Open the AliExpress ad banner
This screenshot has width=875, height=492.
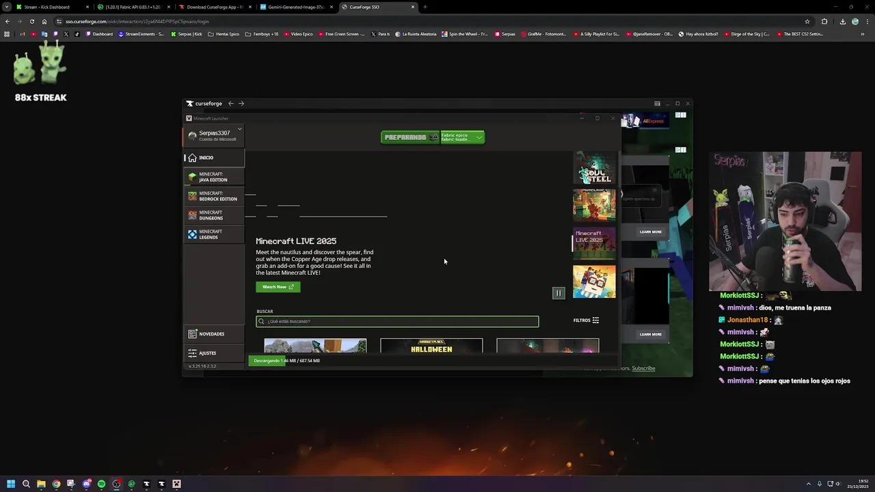click(x=645, y=121)
